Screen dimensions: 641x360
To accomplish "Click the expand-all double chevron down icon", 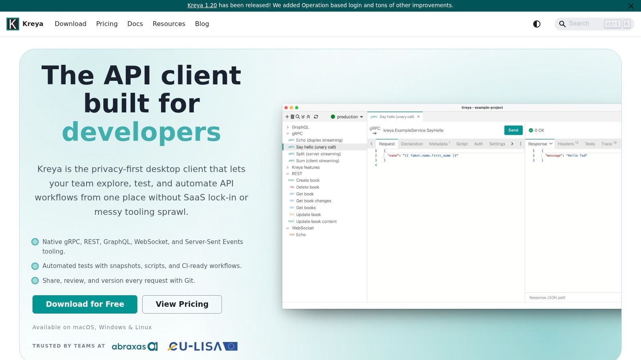I will point(303,117).
